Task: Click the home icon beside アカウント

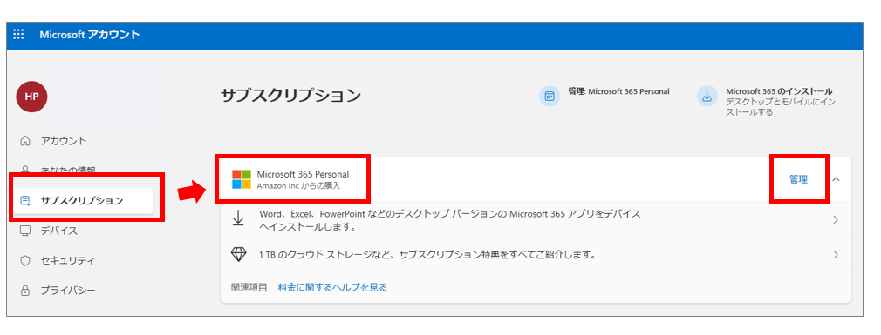Action: tap(24, 141)
